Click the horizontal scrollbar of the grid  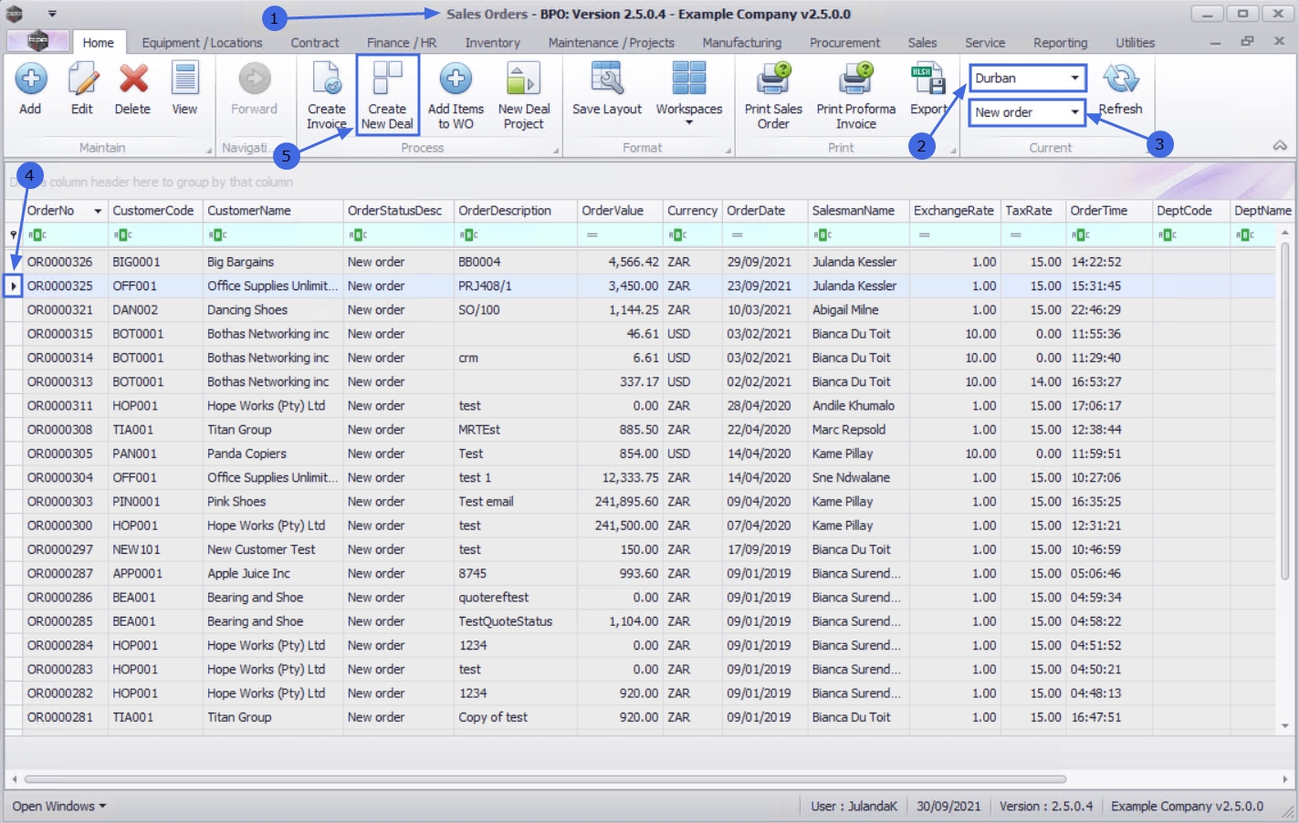point(545,779)
